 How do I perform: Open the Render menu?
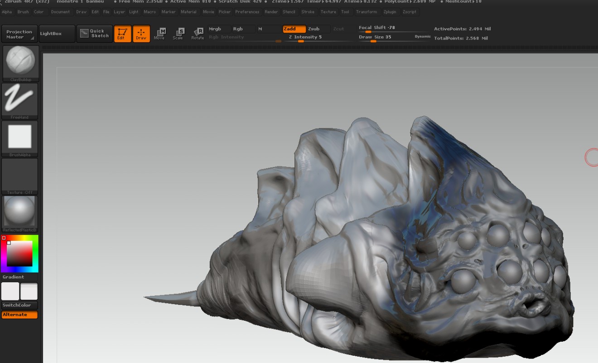271,12
